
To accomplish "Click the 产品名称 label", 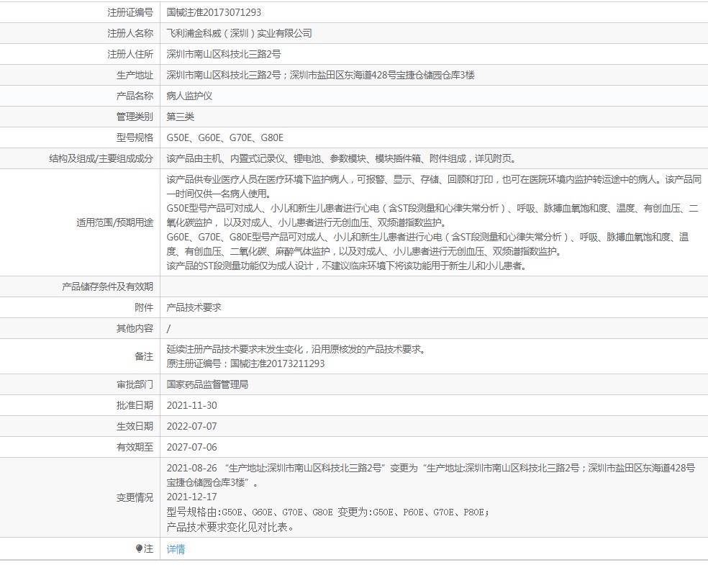I will tap(135, 96).
